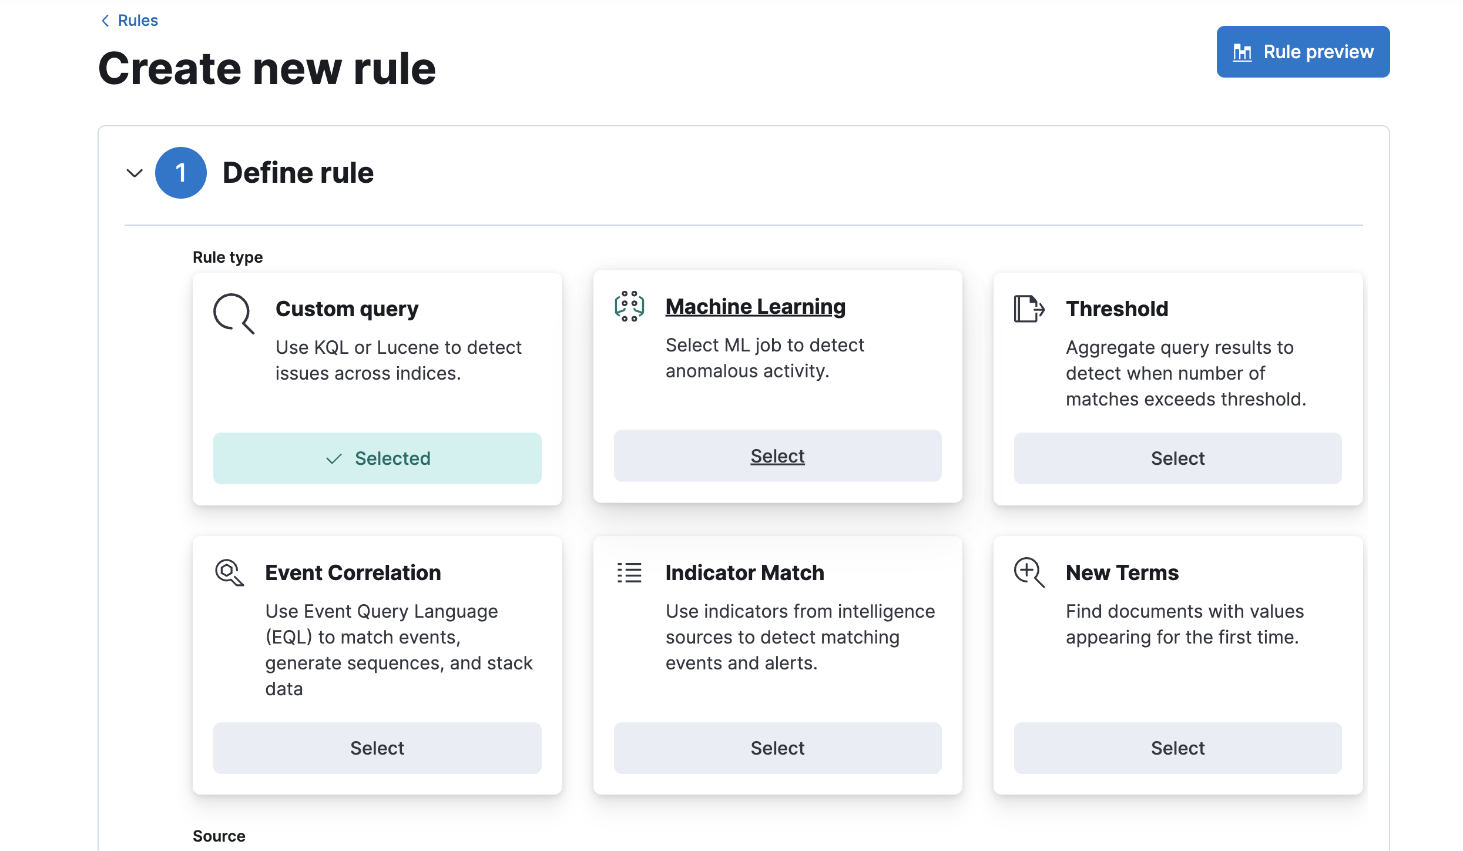Click the chart icon inside Rule preview button
This screenshot has width=1463, height=851.
pyautogui.click(x=1243, y=52)
